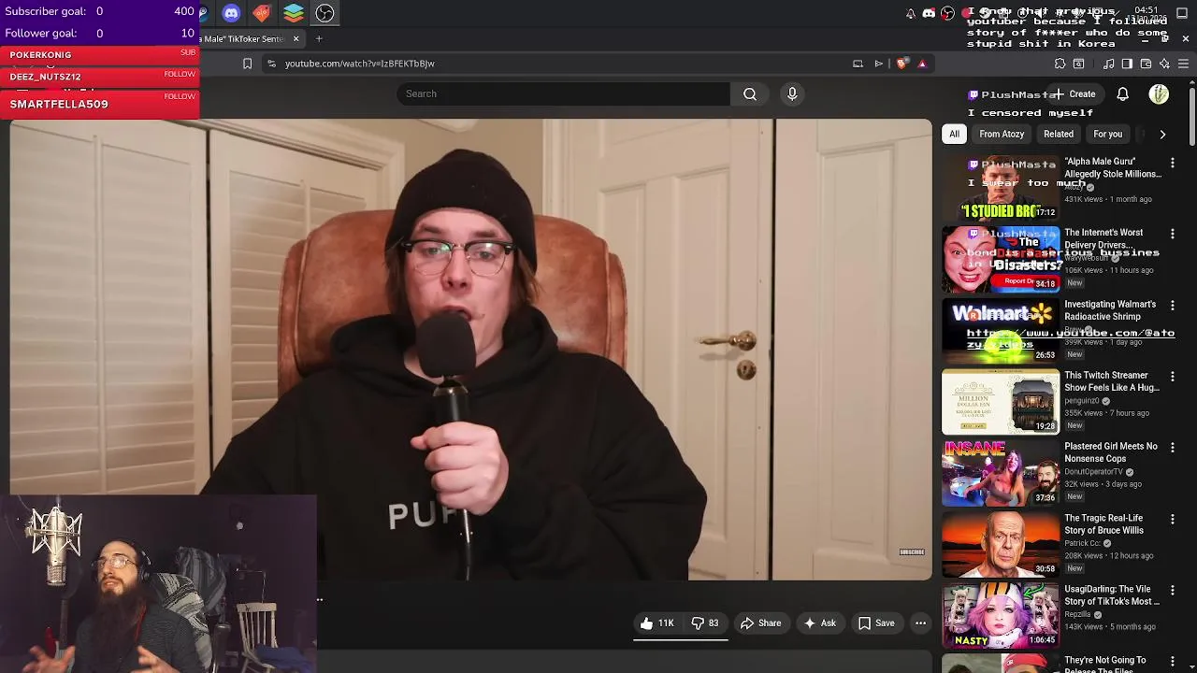The width and height of the screenshot is (1197, 673).
Task: Select the Related filter chip
Action: pos(1059,134)
